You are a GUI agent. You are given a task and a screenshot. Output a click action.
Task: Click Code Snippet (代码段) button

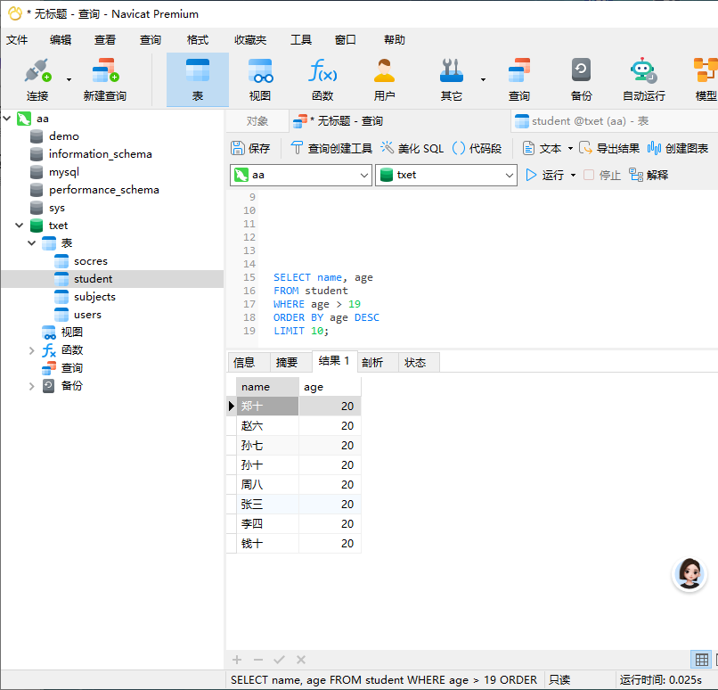[477, 149]
